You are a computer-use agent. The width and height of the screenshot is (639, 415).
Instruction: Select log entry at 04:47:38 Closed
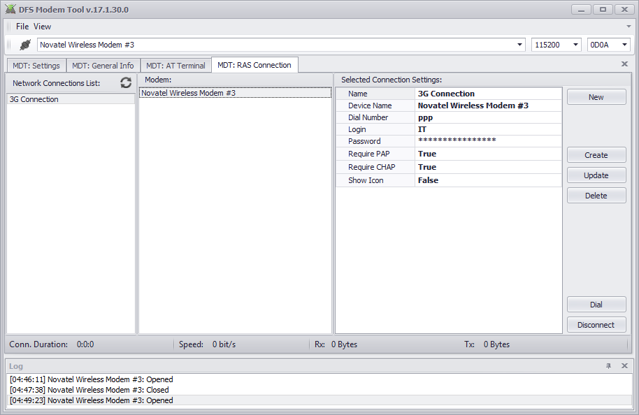coord(319,390)
